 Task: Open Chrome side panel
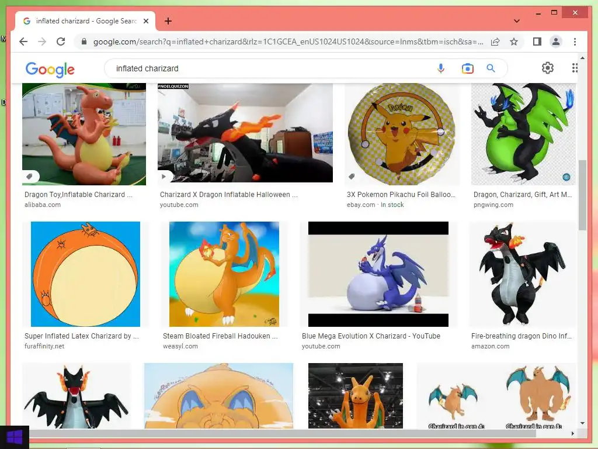point(537,42)
